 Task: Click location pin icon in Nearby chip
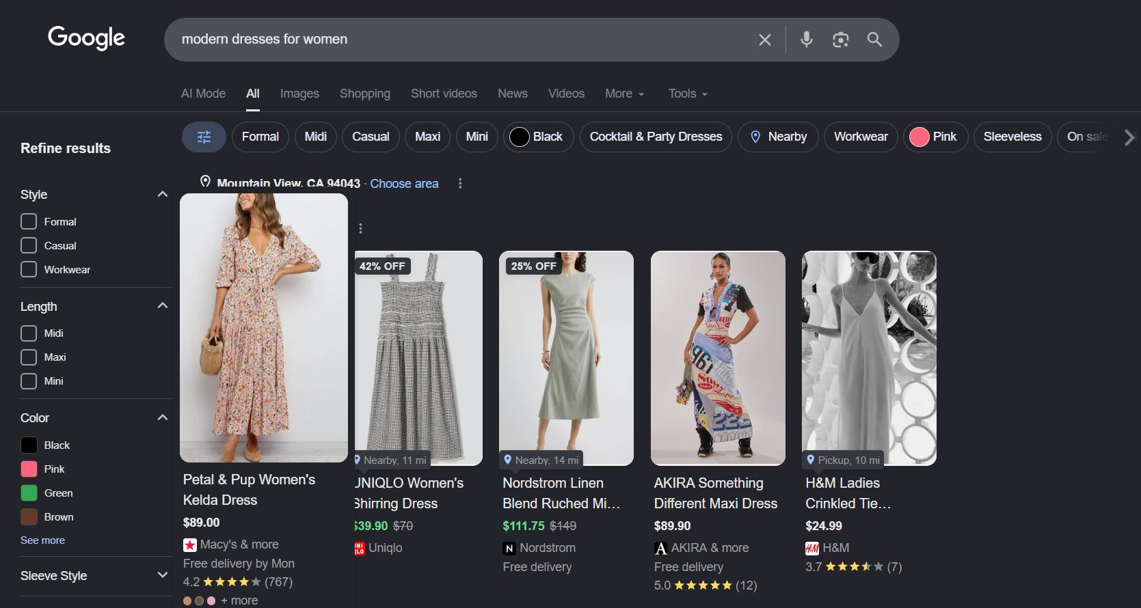click(x=755, y=137)
